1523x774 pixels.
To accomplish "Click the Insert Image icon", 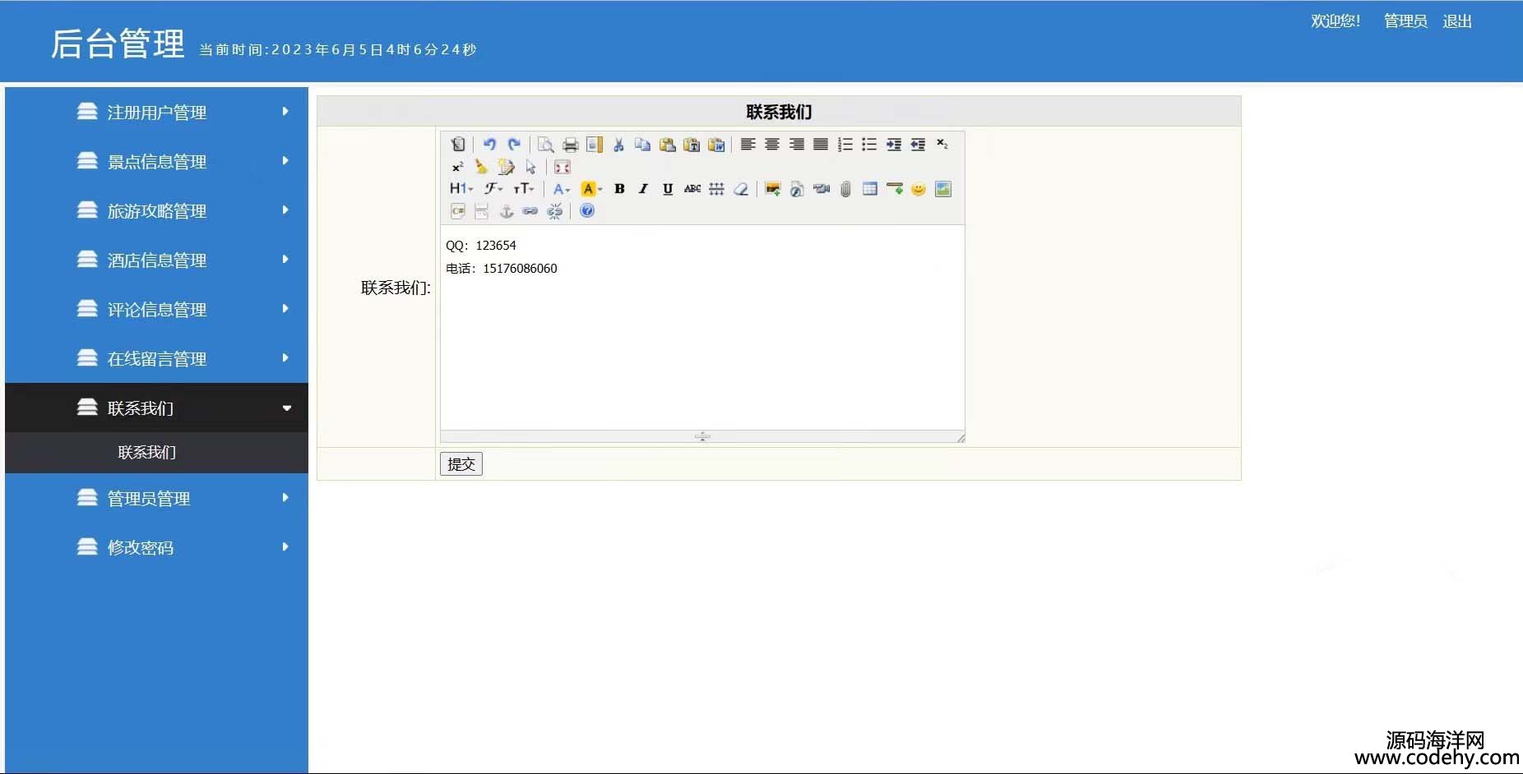I will [x=772, y=189].
